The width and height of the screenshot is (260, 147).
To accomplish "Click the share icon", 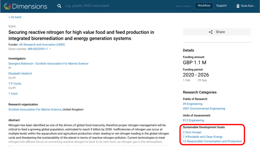I will pos(211,32).
